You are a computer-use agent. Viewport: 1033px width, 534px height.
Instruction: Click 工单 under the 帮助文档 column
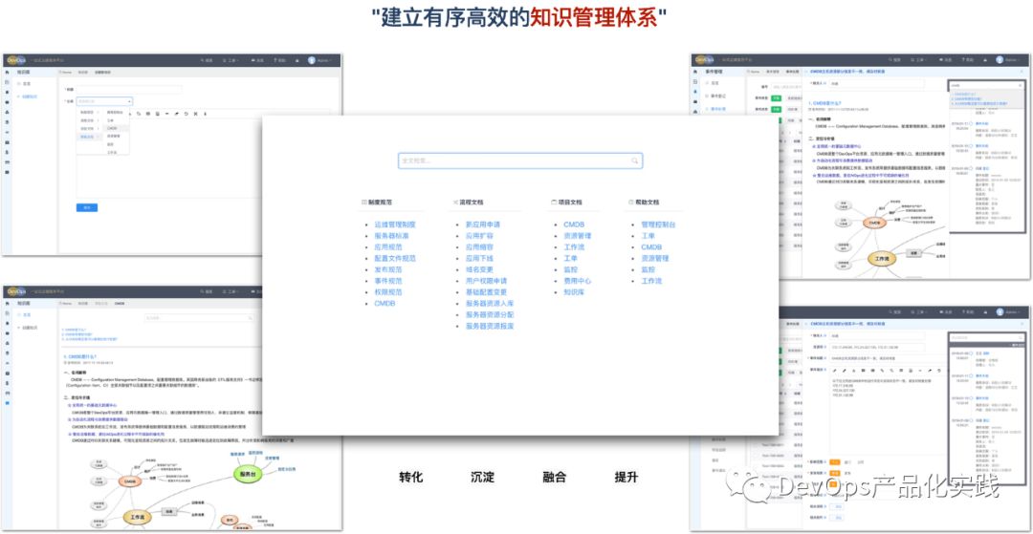(648, 236)
